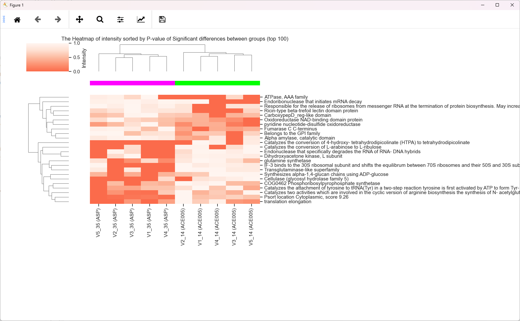Image resolution: width=520 pixels, height=321 pixels.
Task: Click 'pyridine nucleotide-disulfide oxidoreductase' label
Action: (312, 124)
